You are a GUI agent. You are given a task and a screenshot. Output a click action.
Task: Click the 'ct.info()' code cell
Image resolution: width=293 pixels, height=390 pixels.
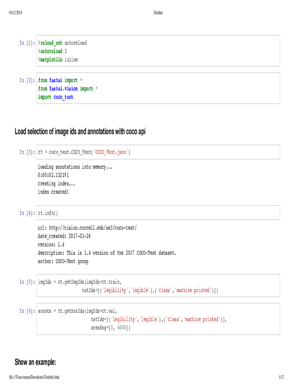click(158, 213)
